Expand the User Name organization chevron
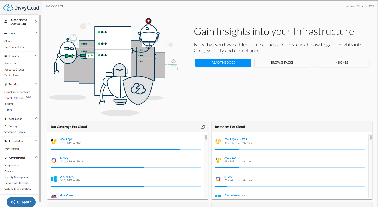The height and width of the screenshot is (207, 378). click(x=36, y=22)
